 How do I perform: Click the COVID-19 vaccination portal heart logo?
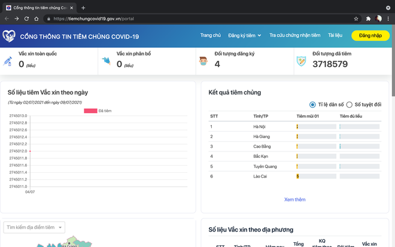coord(9,36)
